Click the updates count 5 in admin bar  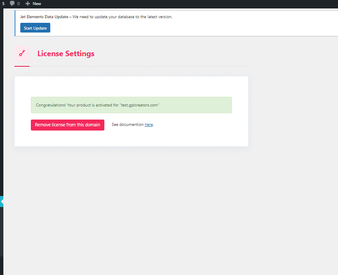3,4
